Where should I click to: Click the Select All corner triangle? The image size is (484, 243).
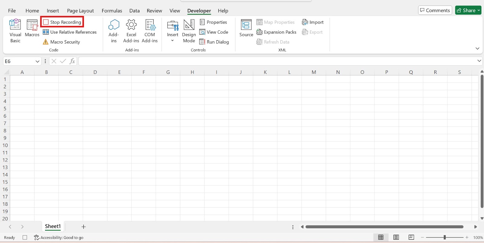pyautogui.click(x=6, y=72)
